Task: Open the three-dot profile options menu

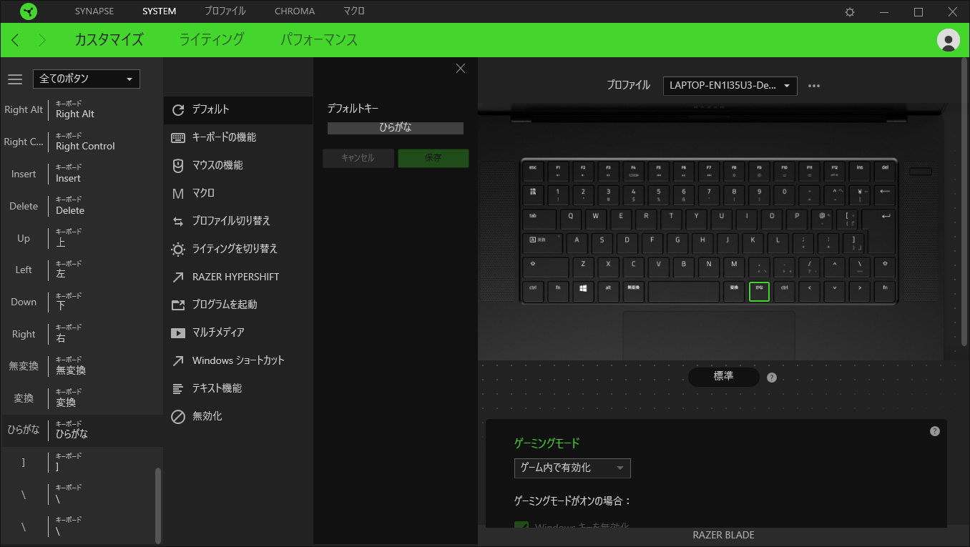Action: (x=814, y=86)
